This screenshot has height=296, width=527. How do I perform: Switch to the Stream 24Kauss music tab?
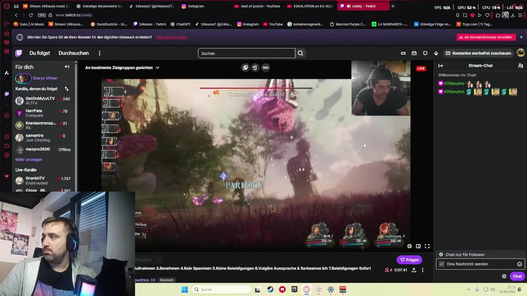(46, 6)
